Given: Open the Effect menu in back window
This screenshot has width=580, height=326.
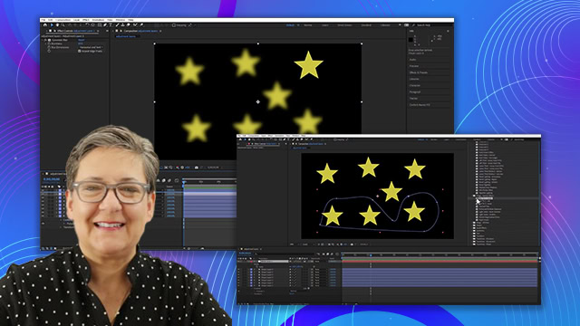Looking at the screenshot, I should click(86, 20).
